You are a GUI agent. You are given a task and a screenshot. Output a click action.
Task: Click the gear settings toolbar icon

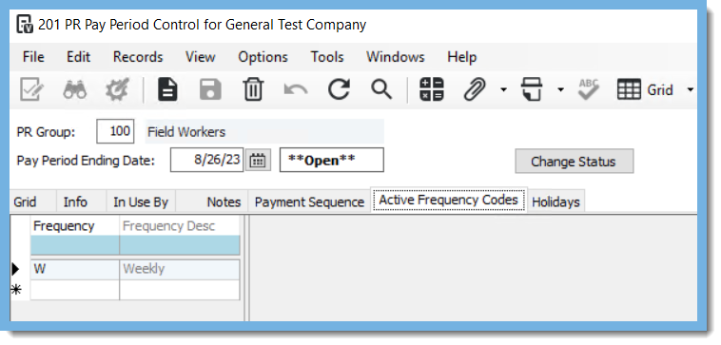(117, 89)
